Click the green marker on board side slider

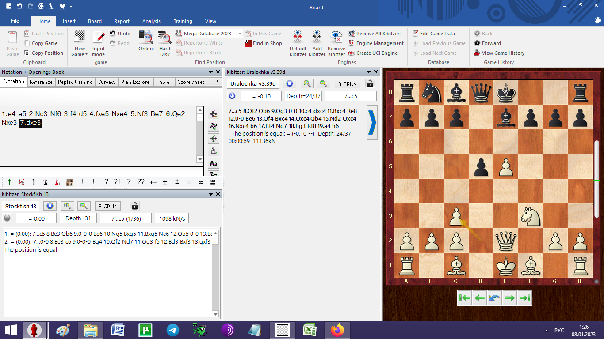(596, 180)
